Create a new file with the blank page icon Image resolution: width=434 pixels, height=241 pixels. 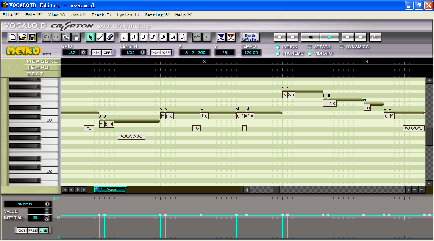pos(13,37)
